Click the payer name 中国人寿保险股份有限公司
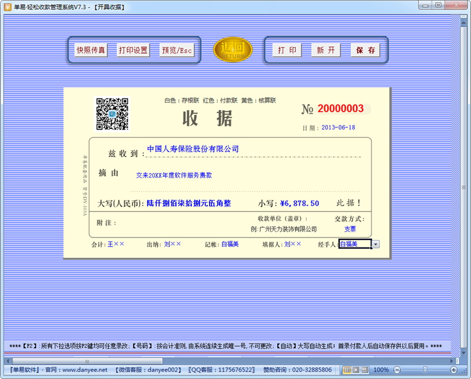 [193, 149]
